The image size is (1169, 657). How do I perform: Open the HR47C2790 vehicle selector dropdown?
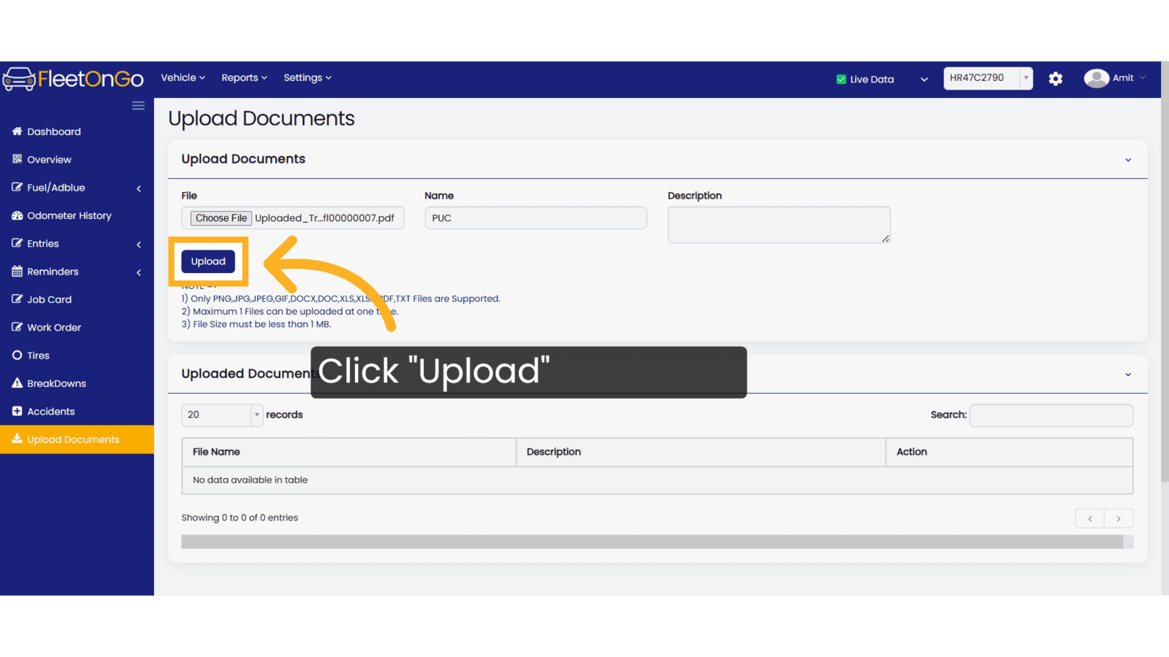click(988, 78)
